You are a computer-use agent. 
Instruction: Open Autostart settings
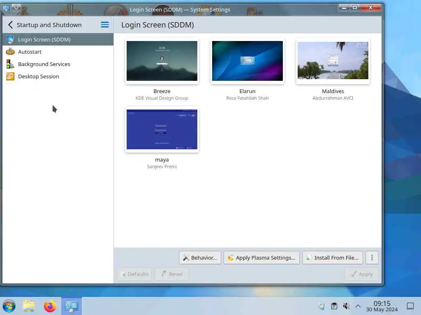58,52
